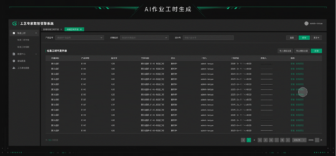Click the shield icon for 基础配置
Screen dimensions: 336x156
14,61
